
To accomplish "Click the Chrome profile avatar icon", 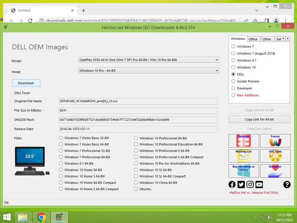I will [276, 21].
